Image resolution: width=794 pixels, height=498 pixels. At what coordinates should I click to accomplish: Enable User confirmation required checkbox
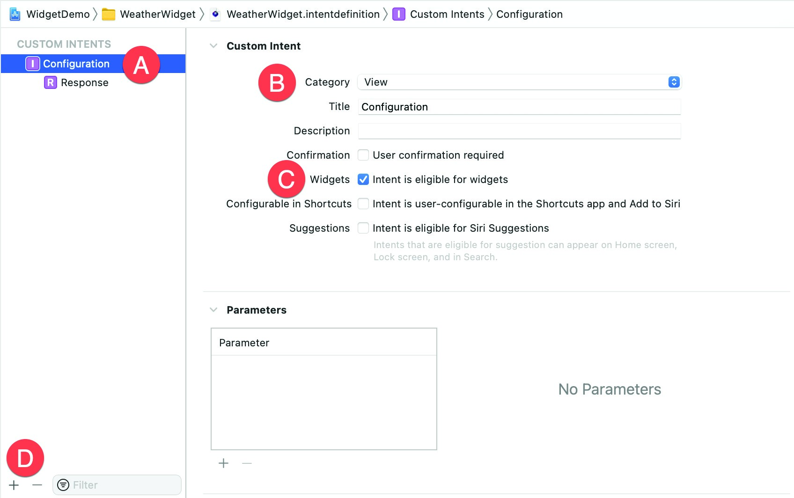(363, 155)
